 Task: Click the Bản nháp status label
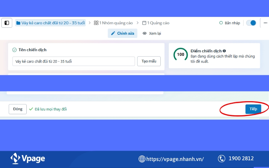(232, 23)
